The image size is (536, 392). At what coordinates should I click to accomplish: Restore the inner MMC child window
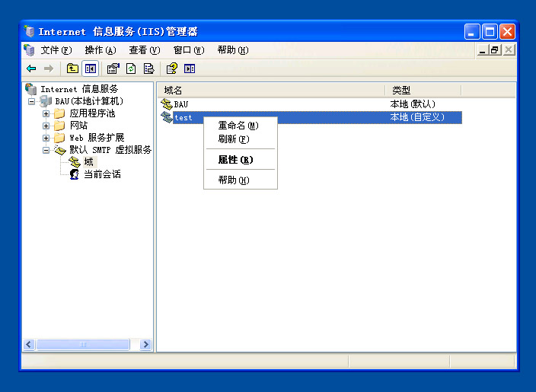[495, 50]
